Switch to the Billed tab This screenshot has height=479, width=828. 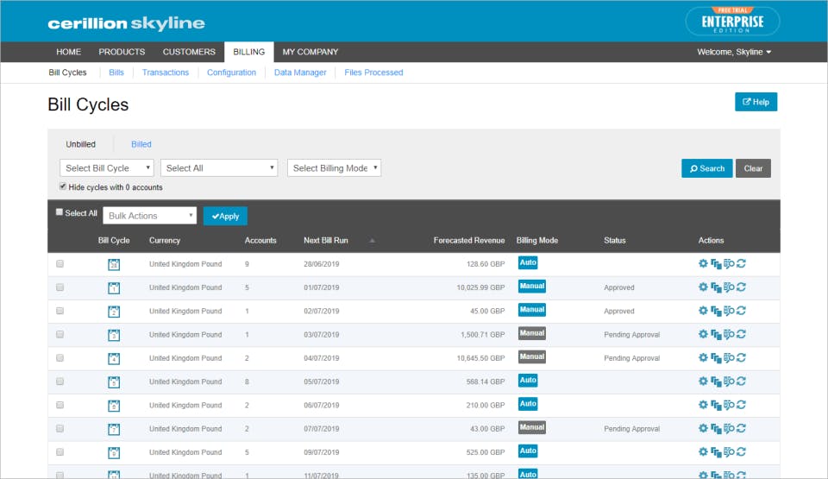[141, 144]
